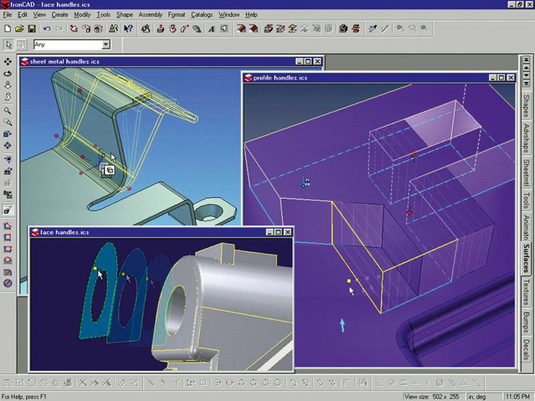Select the Pan camera tool

[7, 62]
